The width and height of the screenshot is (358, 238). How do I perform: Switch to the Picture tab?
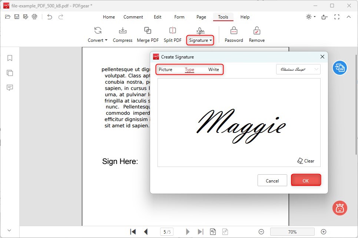tap(165, 69)
